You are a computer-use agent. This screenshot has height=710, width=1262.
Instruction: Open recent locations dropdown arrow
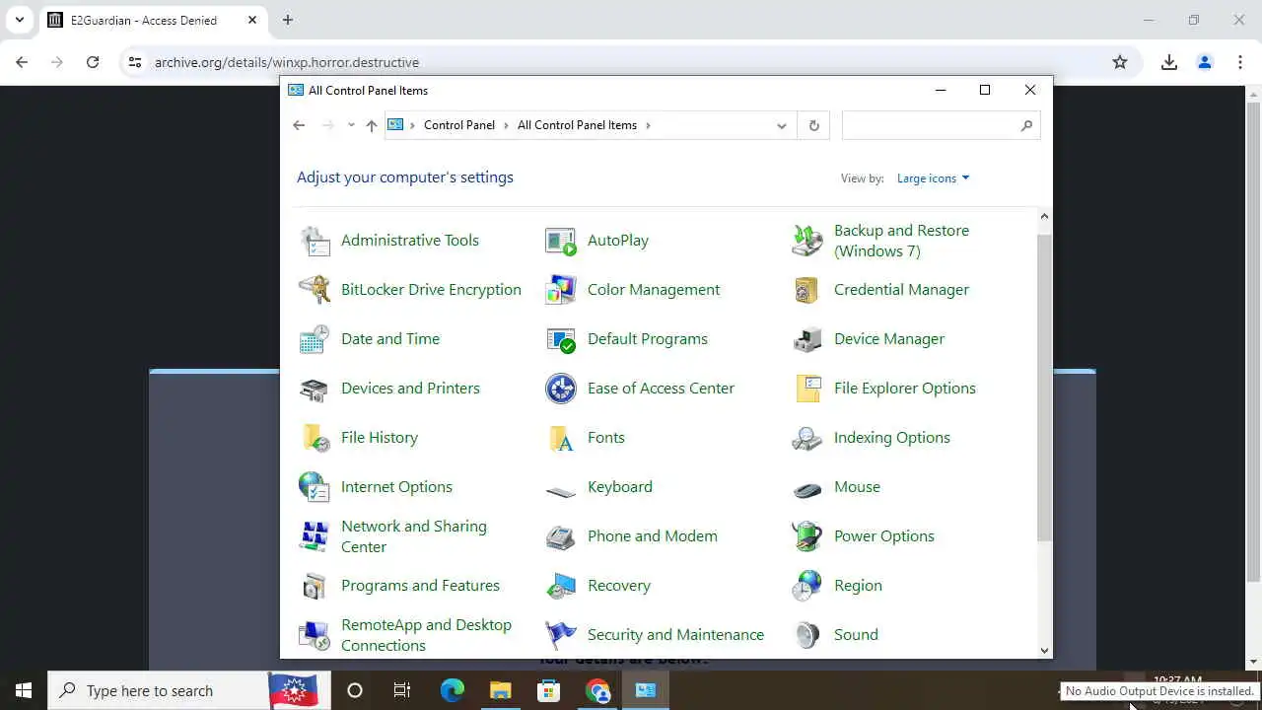350,125
